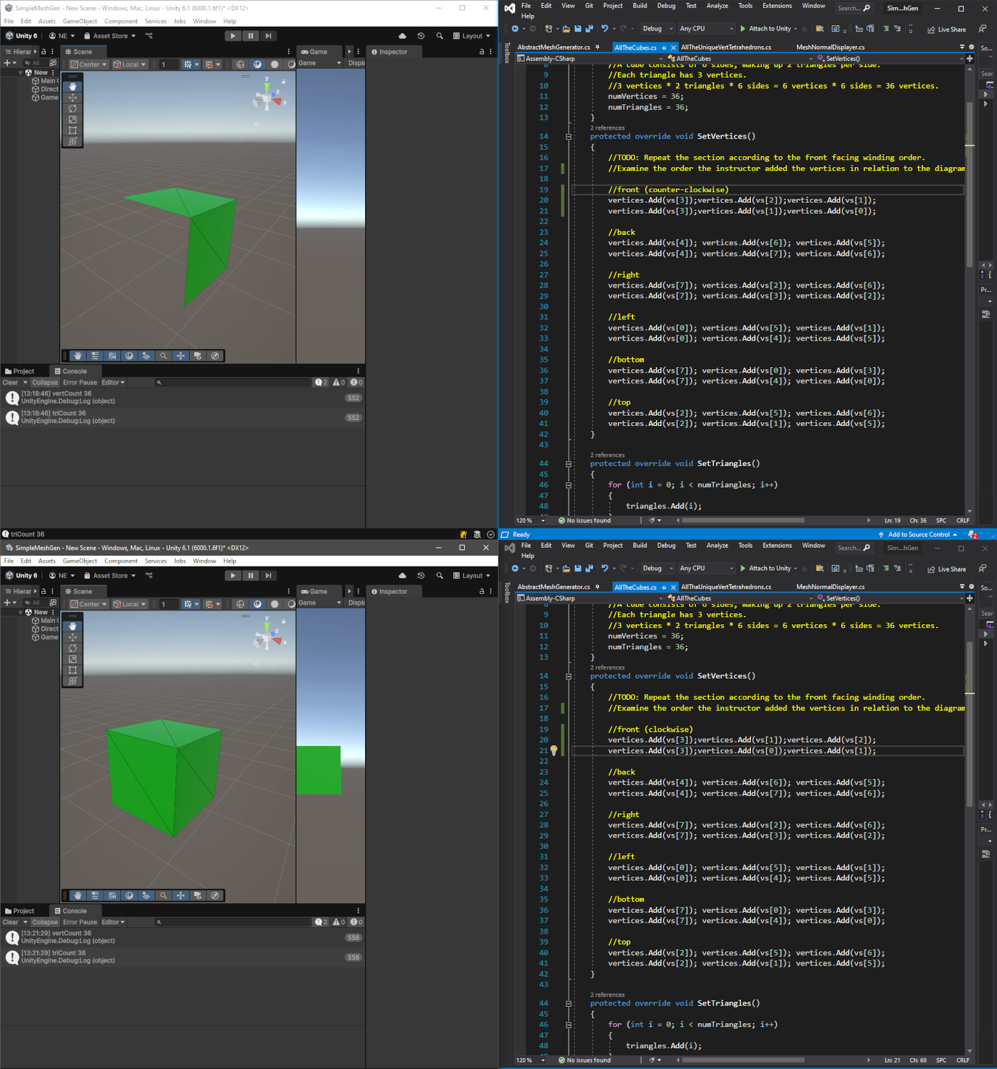Click Save icon in top Visual Studio toolbar
This screenshot has width=997, height=1069.
[x=577, y=28]
